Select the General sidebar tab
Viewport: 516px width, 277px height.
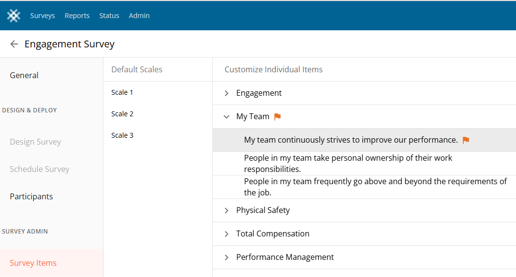point(24,75)
